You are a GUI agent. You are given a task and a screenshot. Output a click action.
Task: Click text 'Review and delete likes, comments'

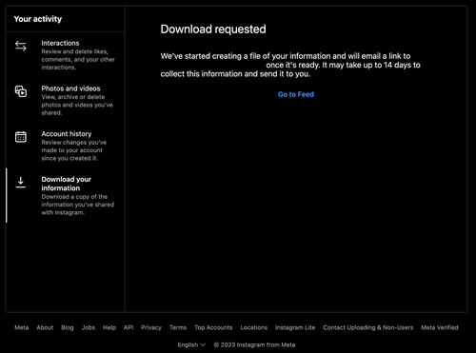[x=78, y=60]
